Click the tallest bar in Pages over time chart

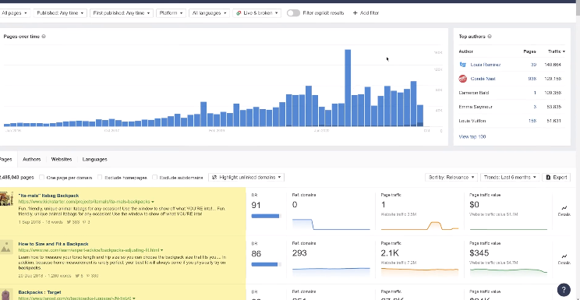[x=348, y=88]
